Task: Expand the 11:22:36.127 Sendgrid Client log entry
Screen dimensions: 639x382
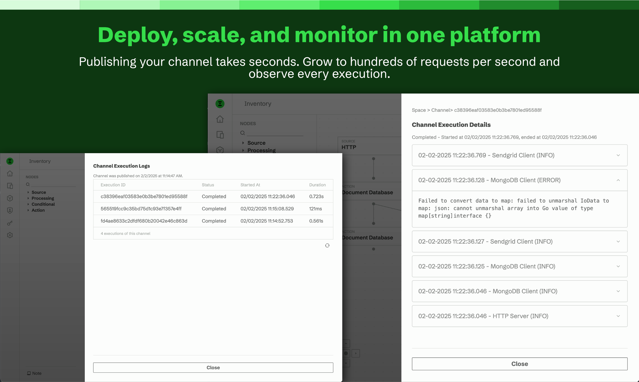Action: pyautogui.click(x=520, y=241)
